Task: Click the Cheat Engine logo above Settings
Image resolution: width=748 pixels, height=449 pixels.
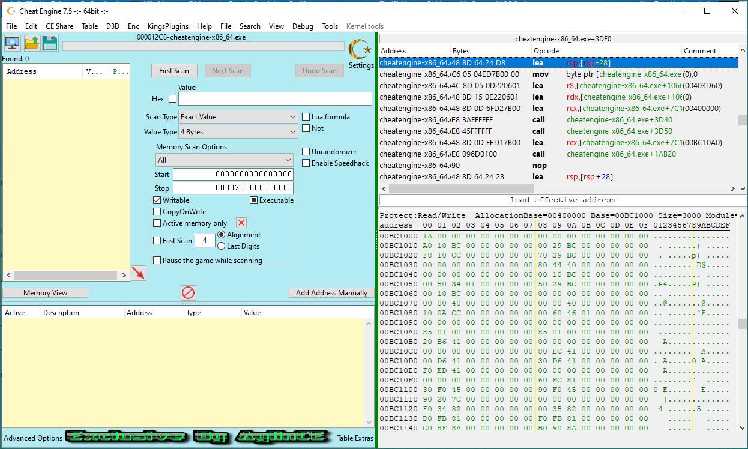Action: pos(360,49)
